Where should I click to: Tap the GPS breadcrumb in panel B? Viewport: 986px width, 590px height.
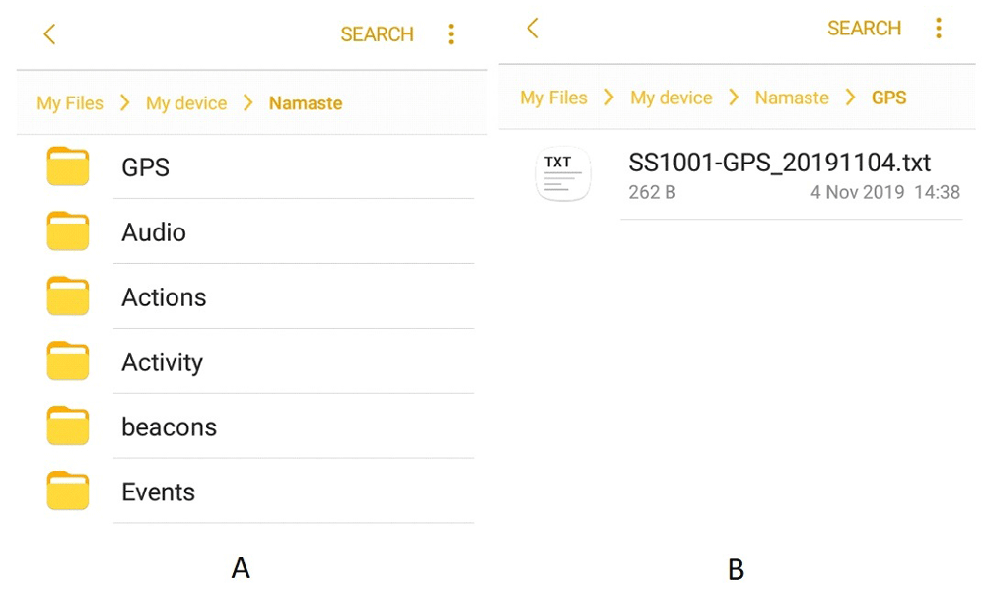(x=888, y=98)
